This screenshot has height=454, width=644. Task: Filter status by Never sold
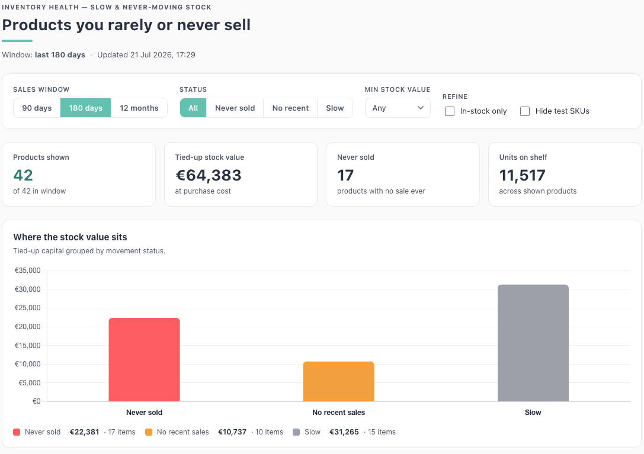tap(235, 108)
